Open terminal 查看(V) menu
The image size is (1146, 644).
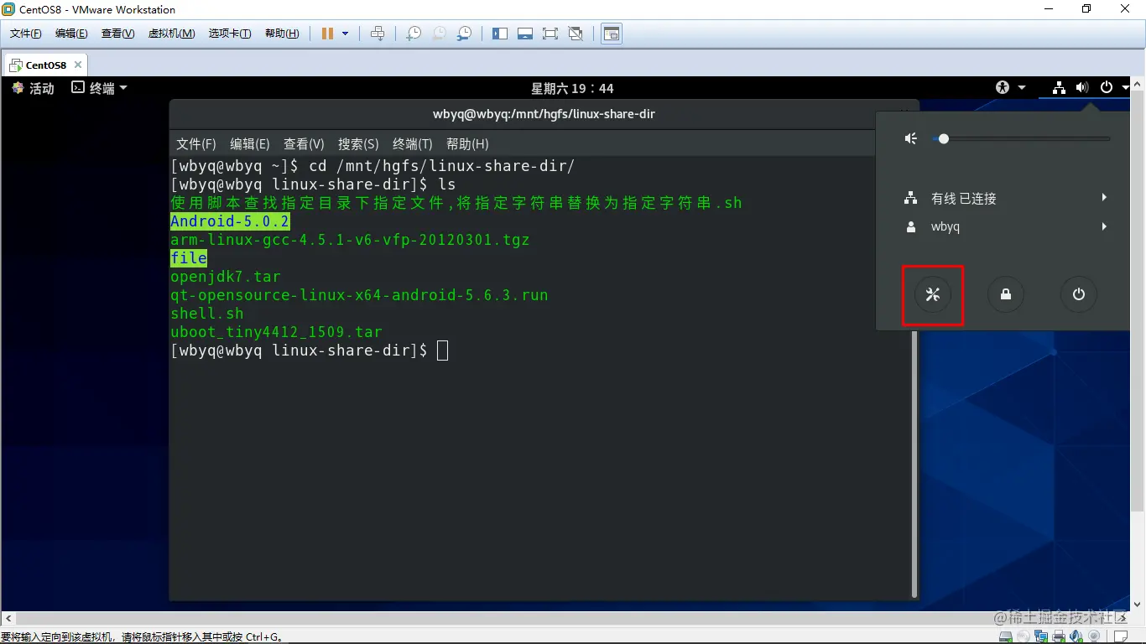304,144
